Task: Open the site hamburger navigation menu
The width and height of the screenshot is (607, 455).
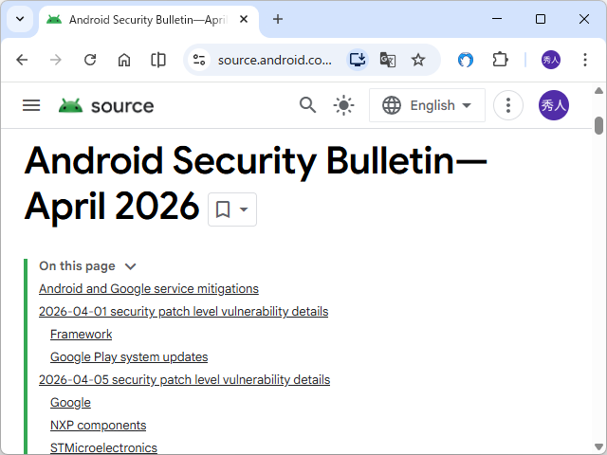Action: [31, 105]
